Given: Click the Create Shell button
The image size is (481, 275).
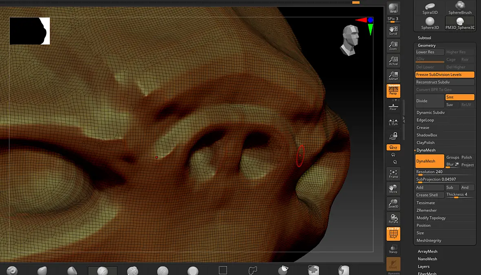Looking at the screenshot, I should point(430,195).
